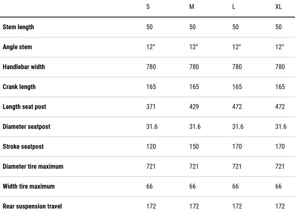Screen dimensions: 295x213
Task: Select the Angle stem row label
Action: 17,47
